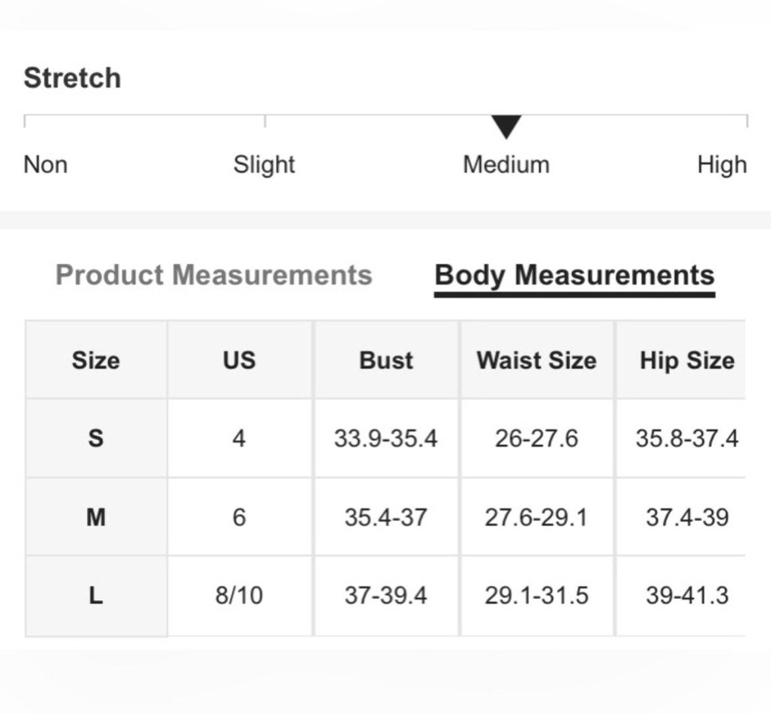Screen dimensions: 771x714
Task: Click the High stretch label
Action: click(722, 165)
